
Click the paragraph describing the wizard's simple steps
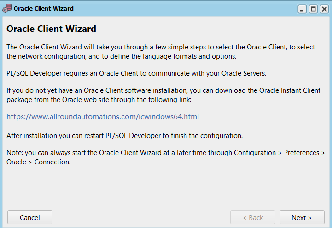(161, 52)
